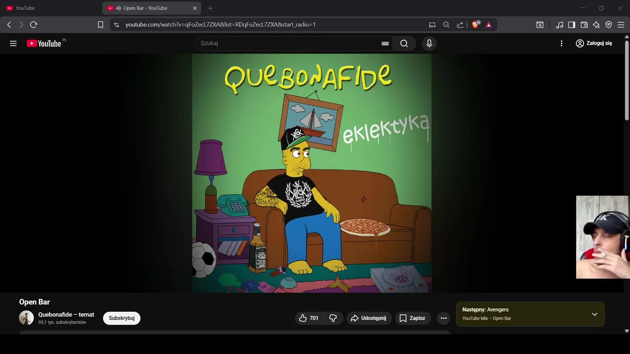Reload the YouTube page
Viewport: 630px width, 354px height.
[x=33, y=25]
